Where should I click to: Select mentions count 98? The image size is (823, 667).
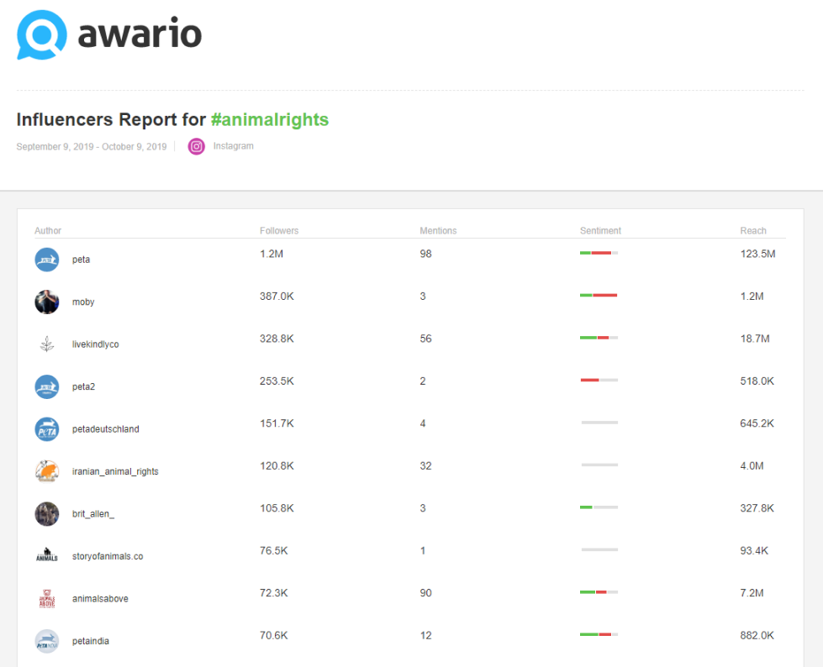425,254
